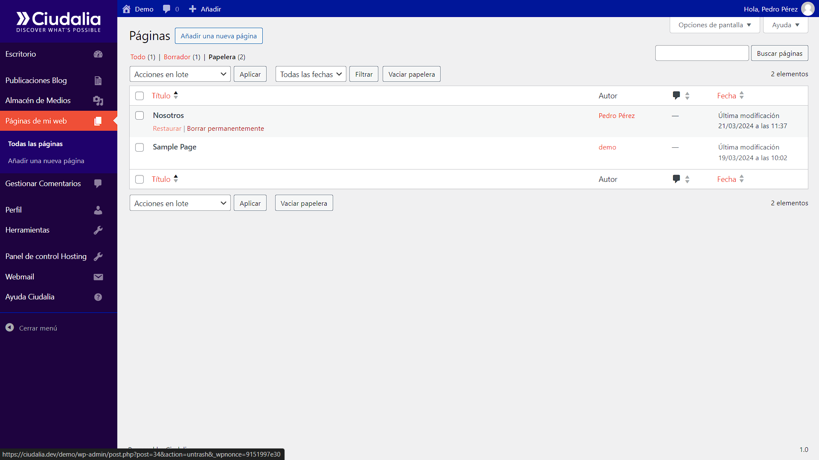
Task: Click the Demo home icon in top bar
Action: [126, 9]
